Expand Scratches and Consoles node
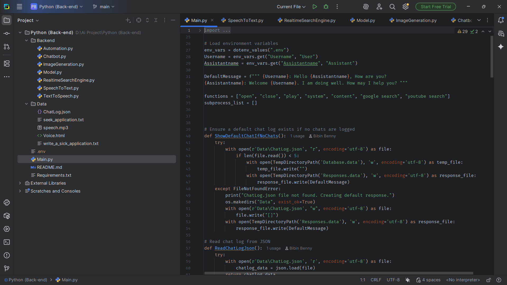The height and width of the screenshot is (285, 507). tap(20, 191)
